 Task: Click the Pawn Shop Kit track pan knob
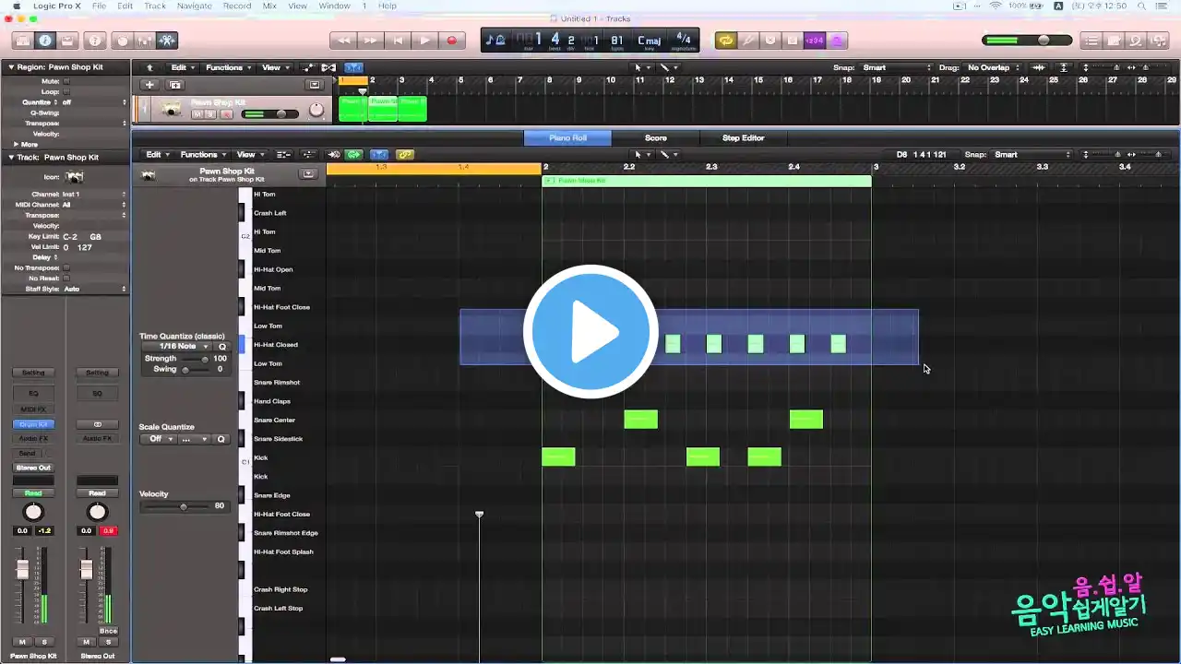point(316,111)
